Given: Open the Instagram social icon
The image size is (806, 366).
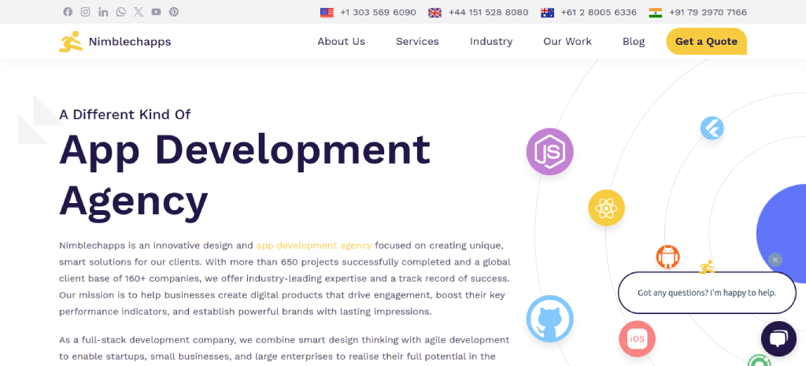Looking at the screenshot, I should (85, 12).
